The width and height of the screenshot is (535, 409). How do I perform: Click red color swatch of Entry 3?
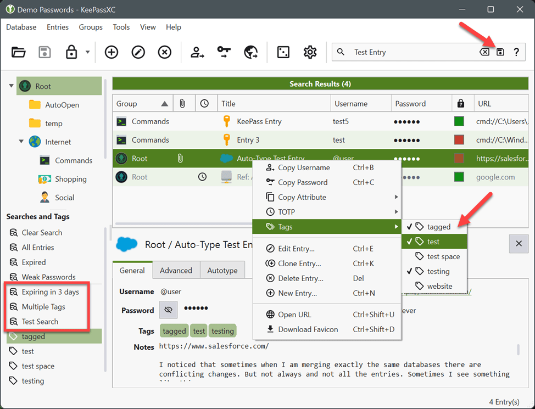[459, 140]
